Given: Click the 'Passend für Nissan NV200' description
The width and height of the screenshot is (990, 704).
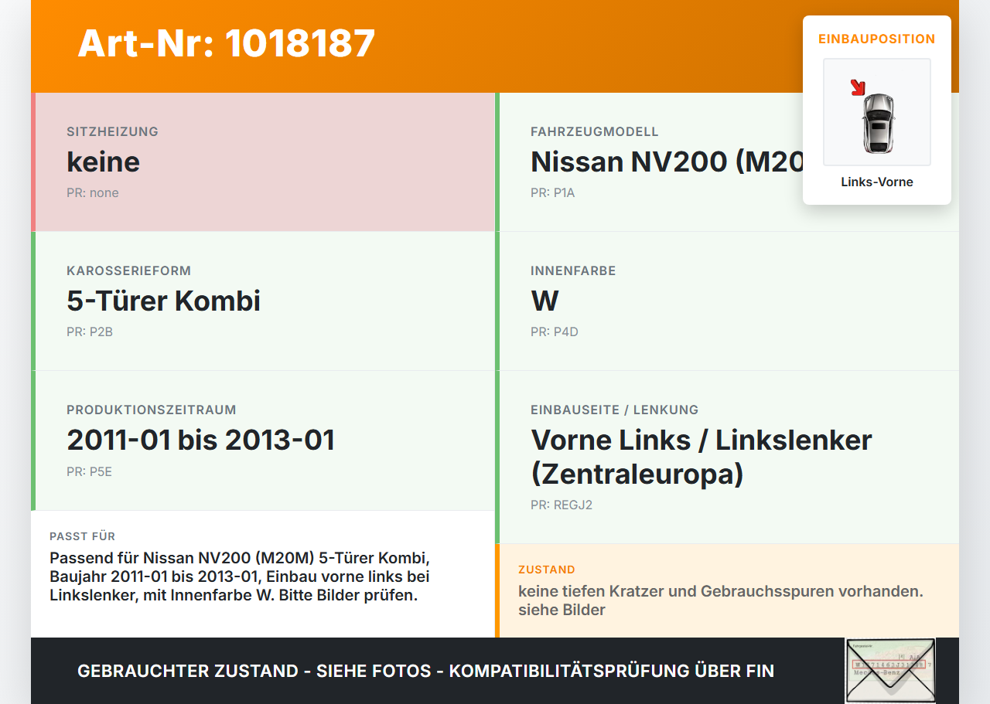Looking at the screenshot, I should (240, 576).
